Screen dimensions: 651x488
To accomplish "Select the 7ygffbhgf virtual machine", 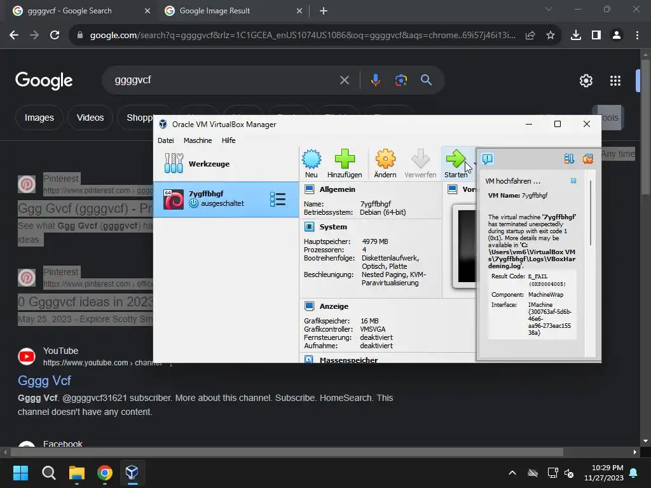I will [x=226, y=199].
